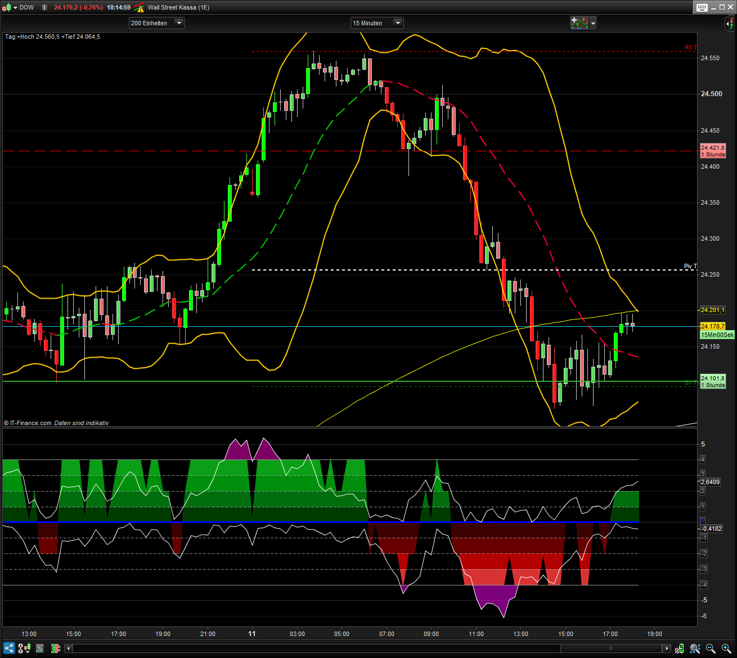Click the red price 24.179,2 (-0,76%)
This screenshot has width=737, height=658.
click(78, 7)
